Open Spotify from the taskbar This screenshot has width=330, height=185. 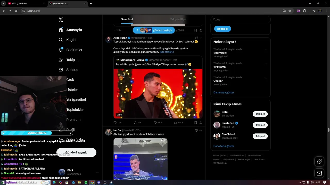pos(86,182)
